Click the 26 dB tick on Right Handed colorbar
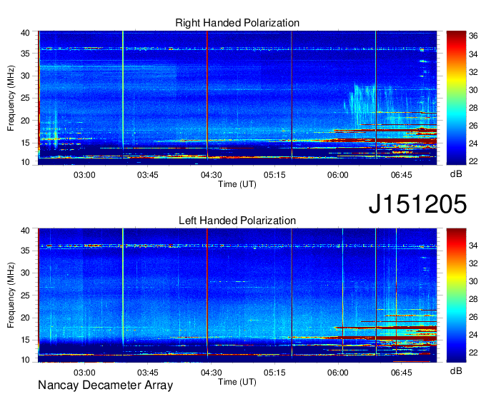 click(473, 126)
